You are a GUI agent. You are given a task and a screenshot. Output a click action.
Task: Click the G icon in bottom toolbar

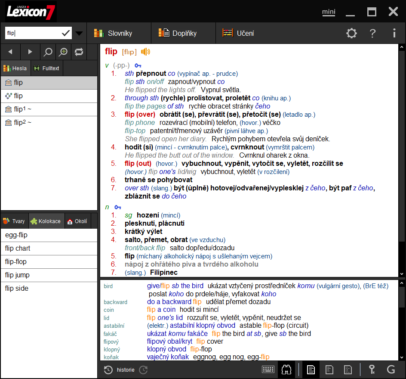coord(391,370)
